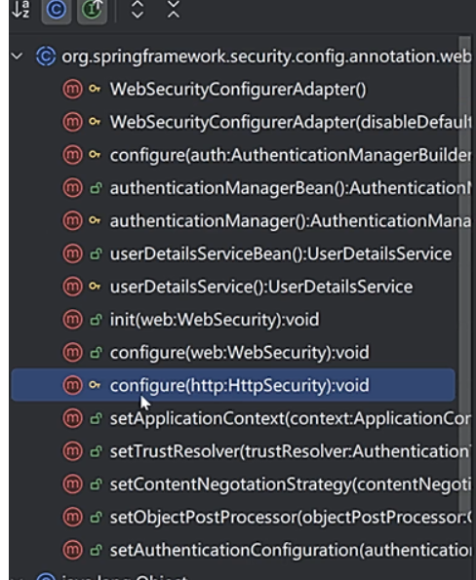Click method icon of setContentNegotationStrategy row

click(x=72, y=484)
